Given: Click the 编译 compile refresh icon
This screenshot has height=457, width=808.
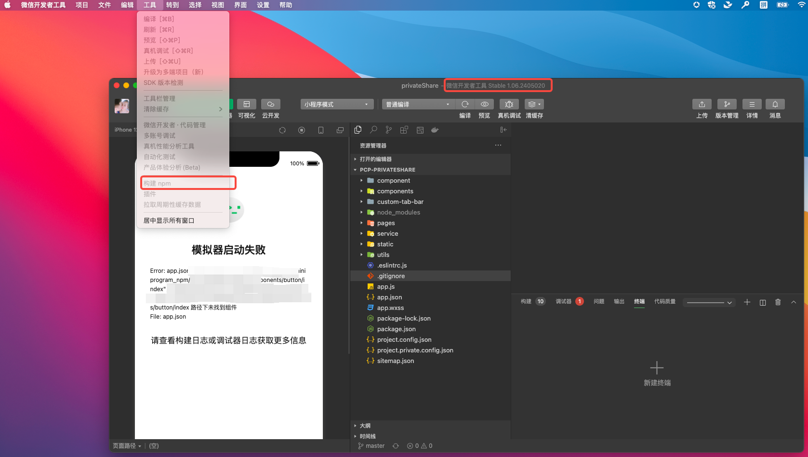Looking at the screenshot, I should 465,104.
